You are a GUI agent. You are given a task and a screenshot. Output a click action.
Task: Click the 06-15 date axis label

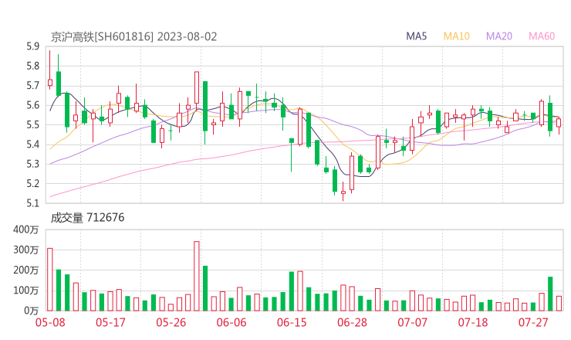pyautogui.click(x=292, y=322)
